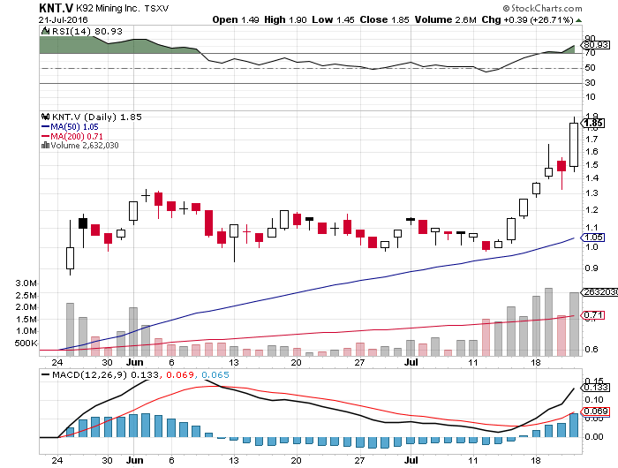Click the 0.10 MACD axis label
Viewport: 618px width, 468px height.
(x=594, y=399)
